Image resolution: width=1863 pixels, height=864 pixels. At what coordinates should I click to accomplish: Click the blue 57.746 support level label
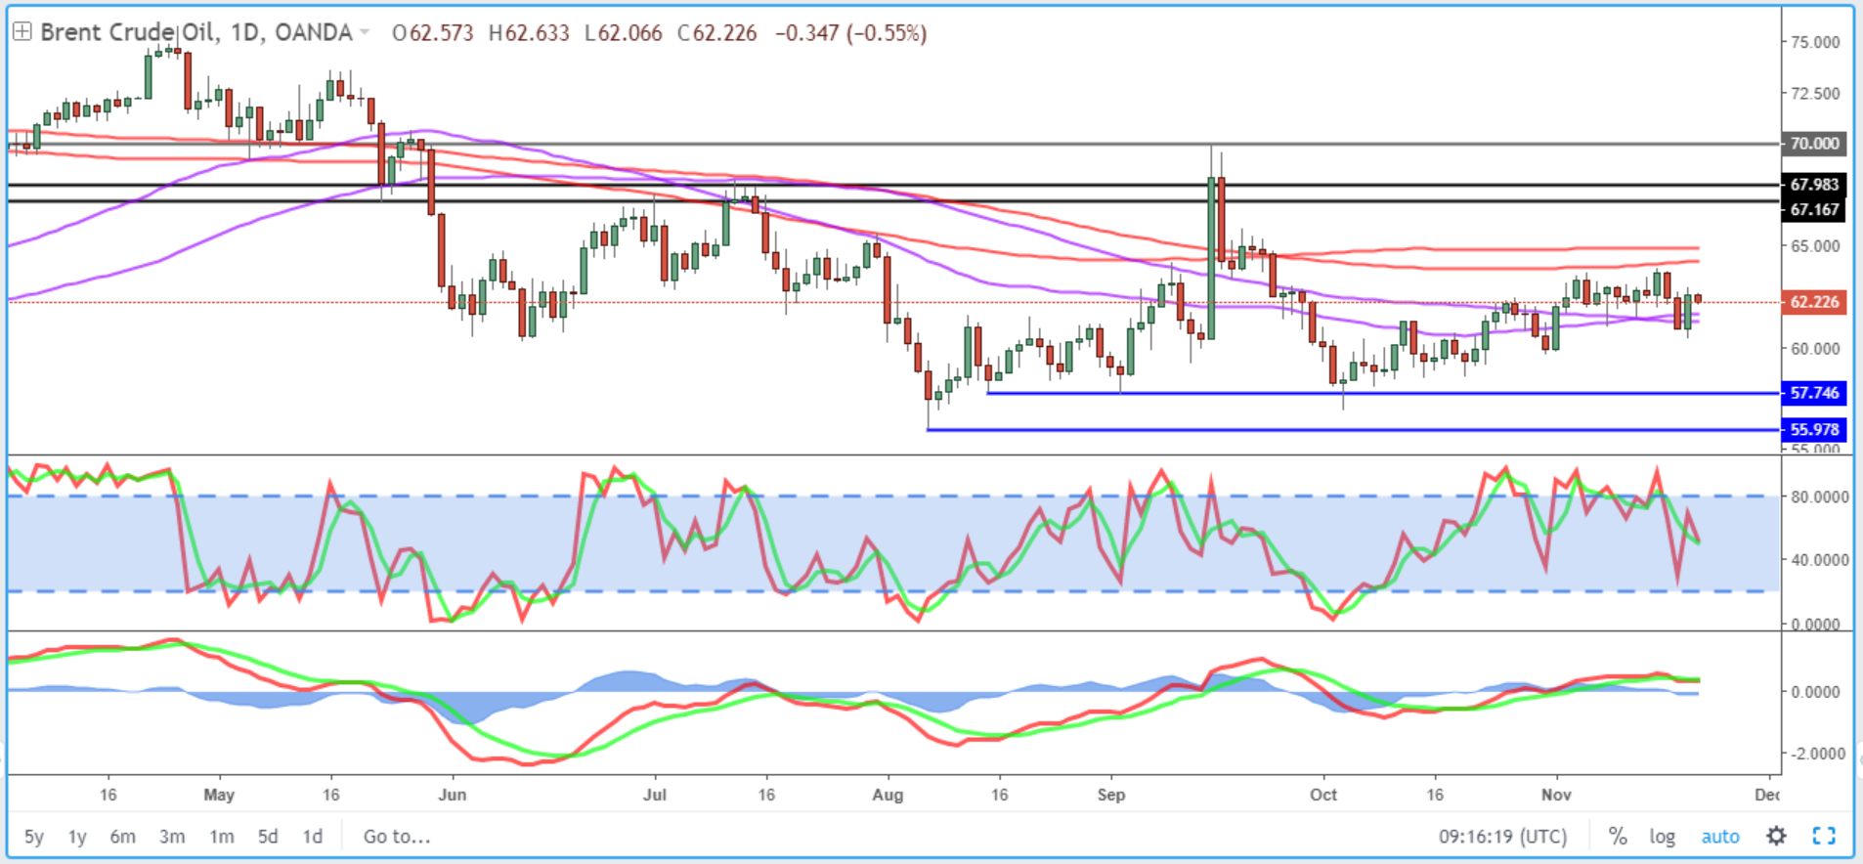tap(1814, 393)
